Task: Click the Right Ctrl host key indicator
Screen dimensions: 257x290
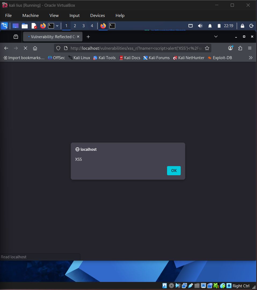Action: 241,286
